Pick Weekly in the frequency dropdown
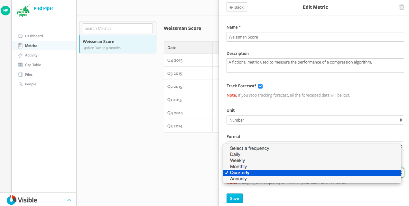This screenshot has width=409, height=206. pyautogui.click(x=237, y=160)
